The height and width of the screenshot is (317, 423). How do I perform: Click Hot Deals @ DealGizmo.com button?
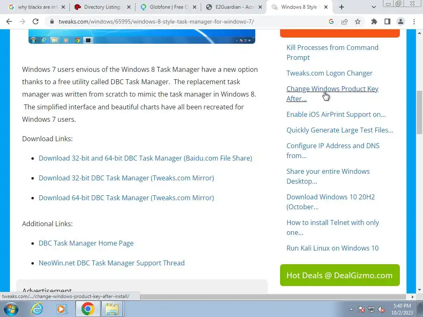pos(340,275)
